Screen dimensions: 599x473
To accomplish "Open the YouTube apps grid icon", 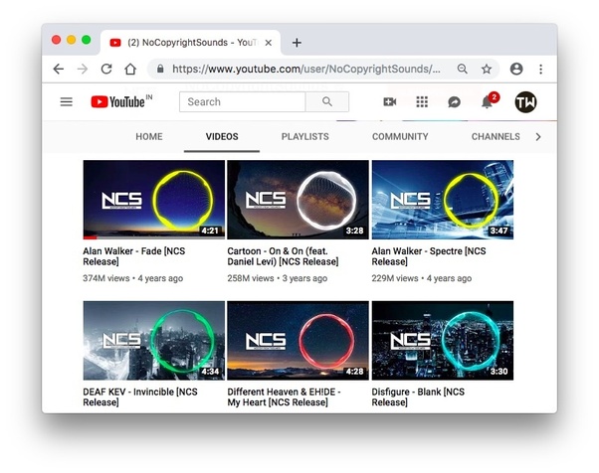I will (422, 101).
